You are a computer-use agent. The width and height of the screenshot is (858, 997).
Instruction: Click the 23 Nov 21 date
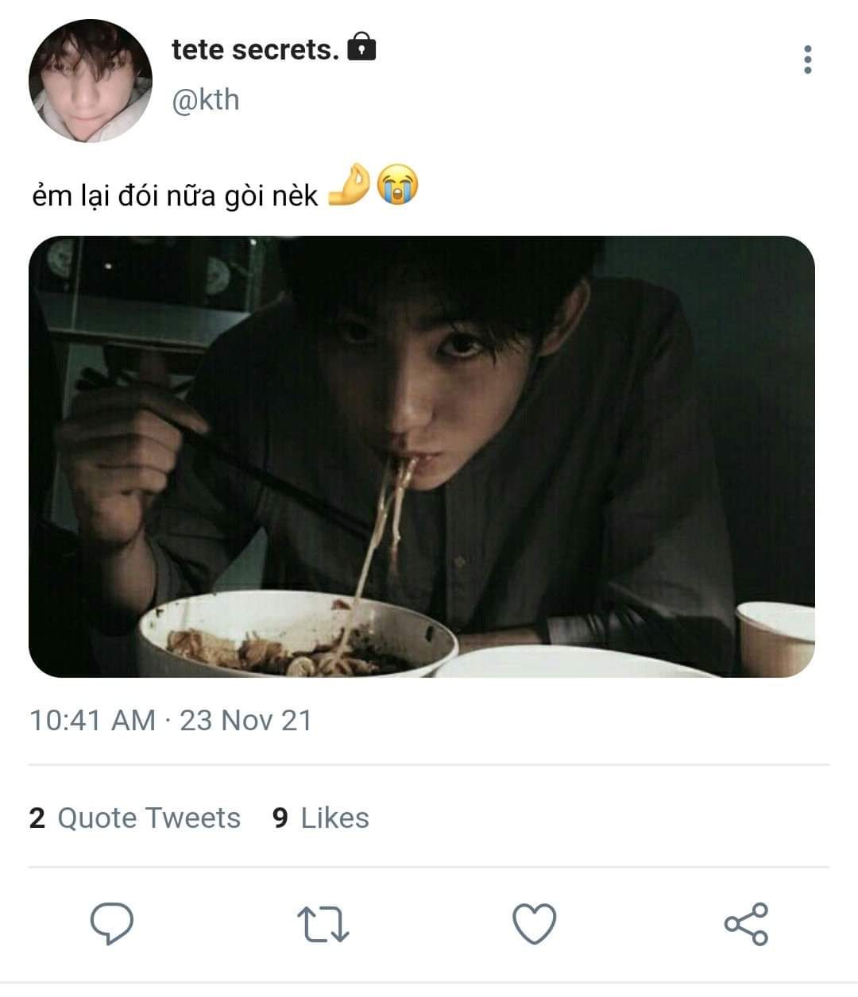(x=245, y=720)
